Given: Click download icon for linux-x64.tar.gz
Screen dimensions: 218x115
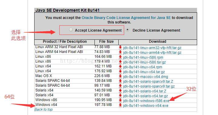Looking at the screenshot, I should pyautogui.click(x=121, y=72).
